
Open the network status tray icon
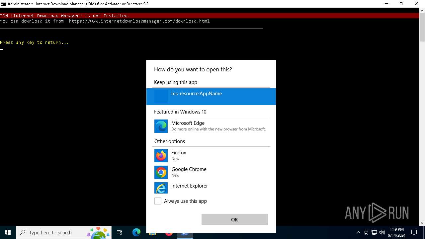click(374, 232)
